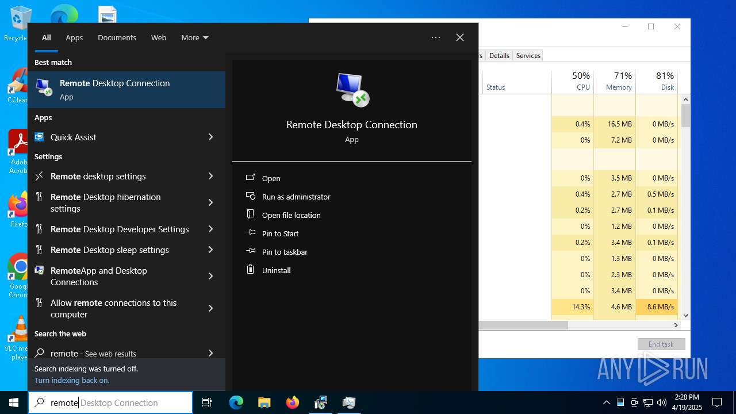The width and height of the screenshot is (736, 414).
Task: Select the Web search filter tab
Action: (x=159, y=37)
